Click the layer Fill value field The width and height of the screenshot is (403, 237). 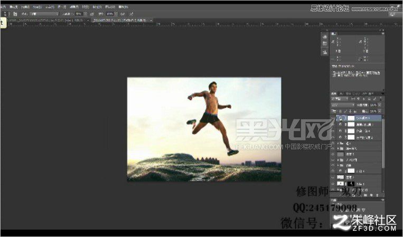click(x=373, y=111)
